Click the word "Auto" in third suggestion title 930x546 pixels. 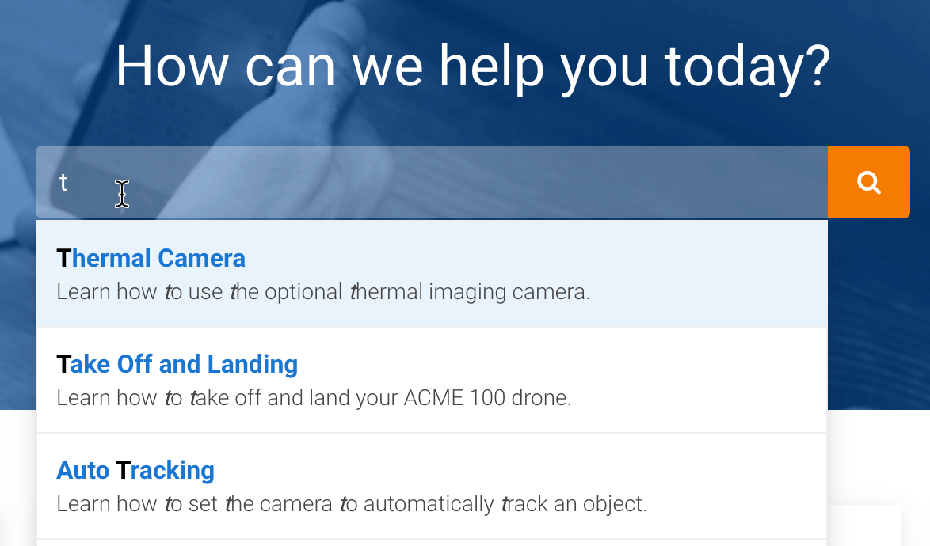pyautogui.click(x=83, y=470)
